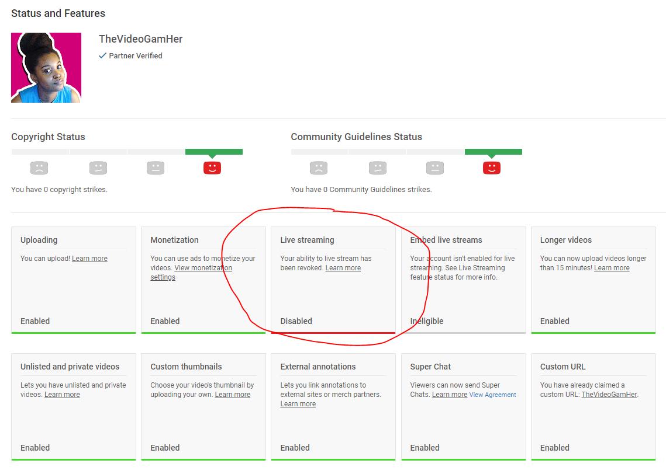This screenshot has width=666, height=474.
Task: Click the gray sad face under Copyright Status
Action: tap(39, 168)
